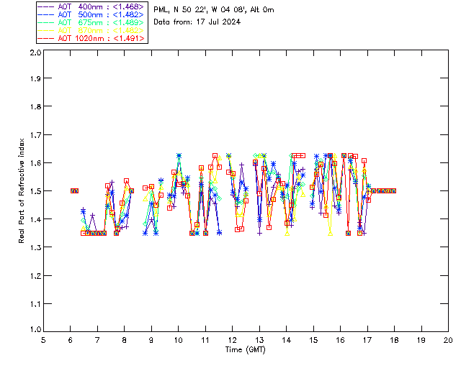Screen dimensions: 461x368
Task: Click the y-axis label 1.9
Action: tap(35, 78)
